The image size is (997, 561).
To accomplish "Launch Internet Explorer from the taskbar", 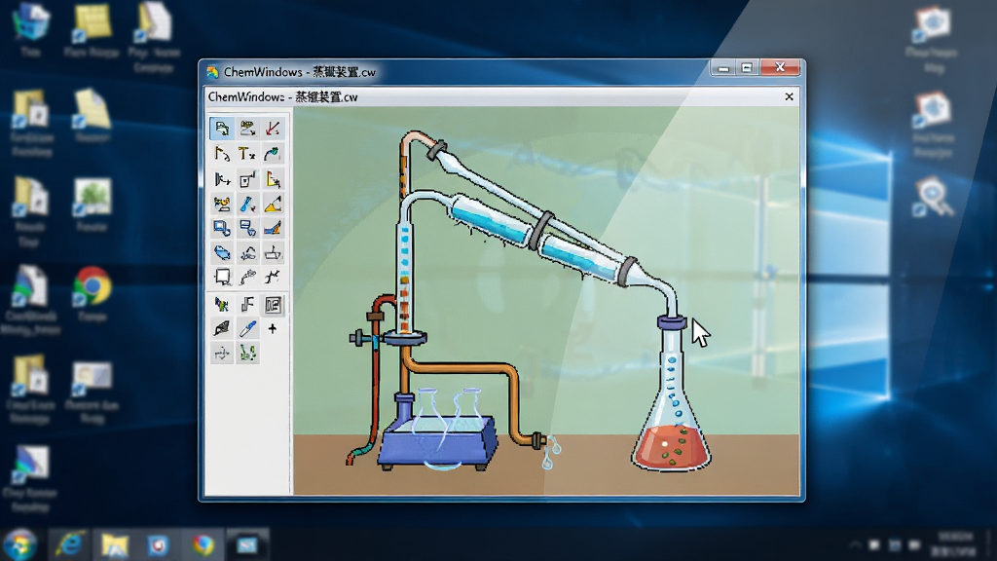I will (69, 545).
